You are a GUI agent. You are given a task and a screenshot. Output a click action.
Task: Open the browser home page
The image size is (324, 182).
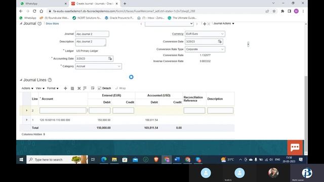[x=42, y=11]
